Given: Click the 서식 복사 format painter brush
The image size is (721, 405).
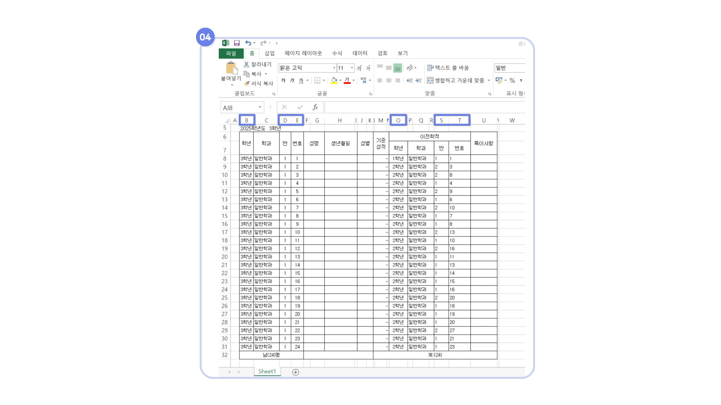Looking at the screenshot, I should point(247,83).
